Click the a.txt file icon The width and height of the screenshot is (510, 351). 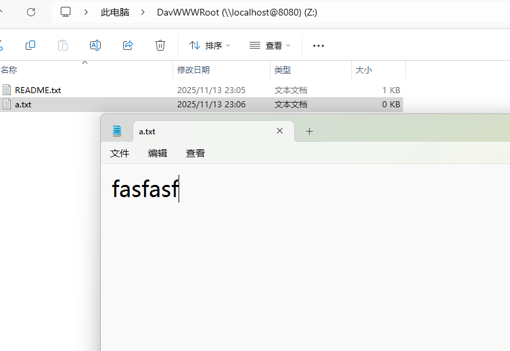pyautogui.click(x=7, y=104)
